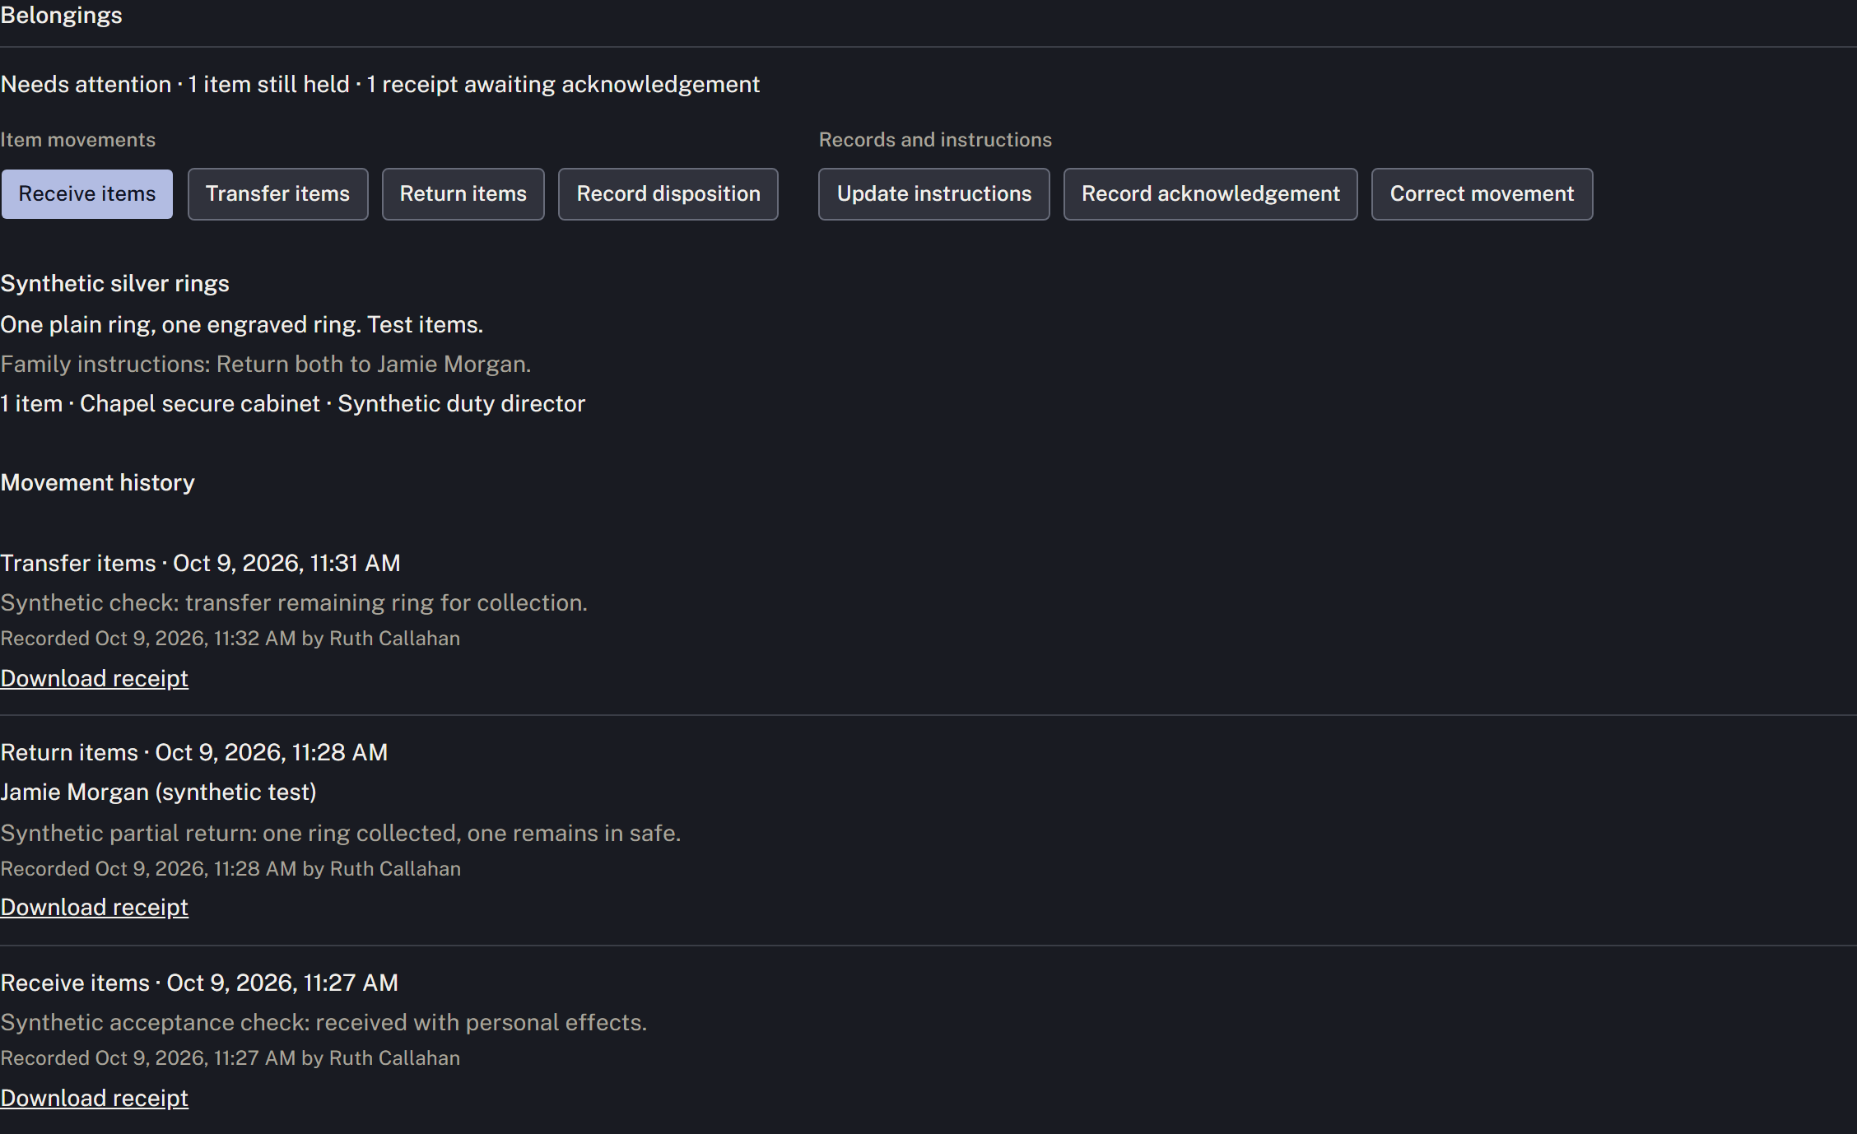The height and width of the screenshot is (1134, 1857).
Task: Click 'Recorded Oct 9, 2026, 11:27 AM' line
Action: tap(230, 1058)
